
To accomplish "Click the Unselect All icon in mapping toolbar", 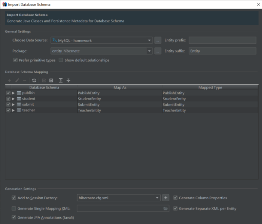I will (x=51, y=80).
